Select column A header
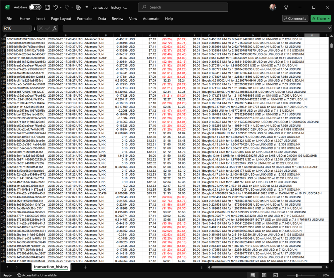334x278 pixels. (27, 35)
